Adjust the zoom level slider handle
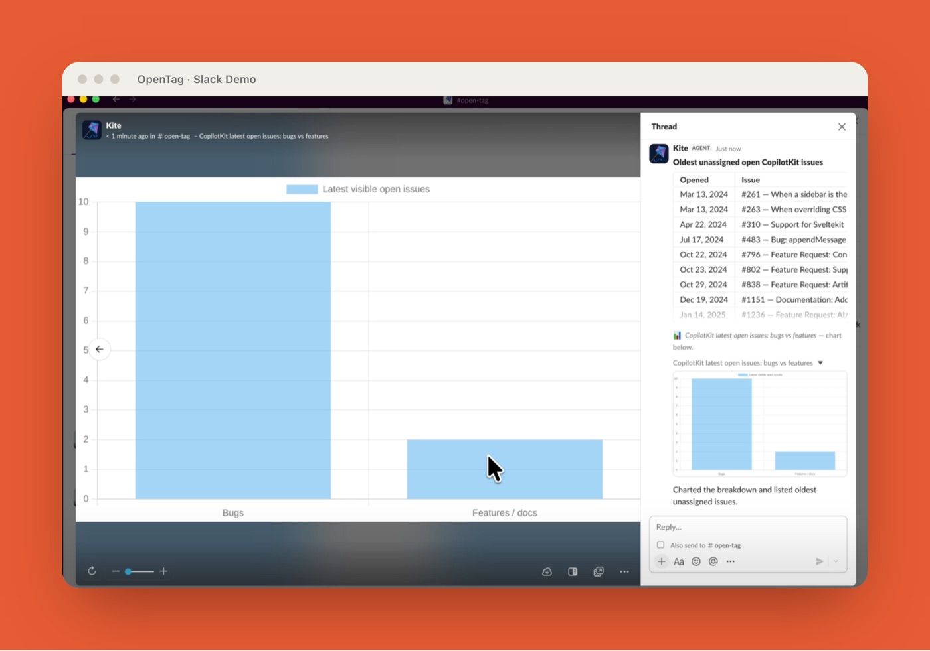 pyautogui.click(x=128, y=571)
